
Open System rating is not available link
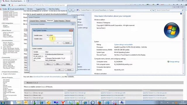pos(123,45)
